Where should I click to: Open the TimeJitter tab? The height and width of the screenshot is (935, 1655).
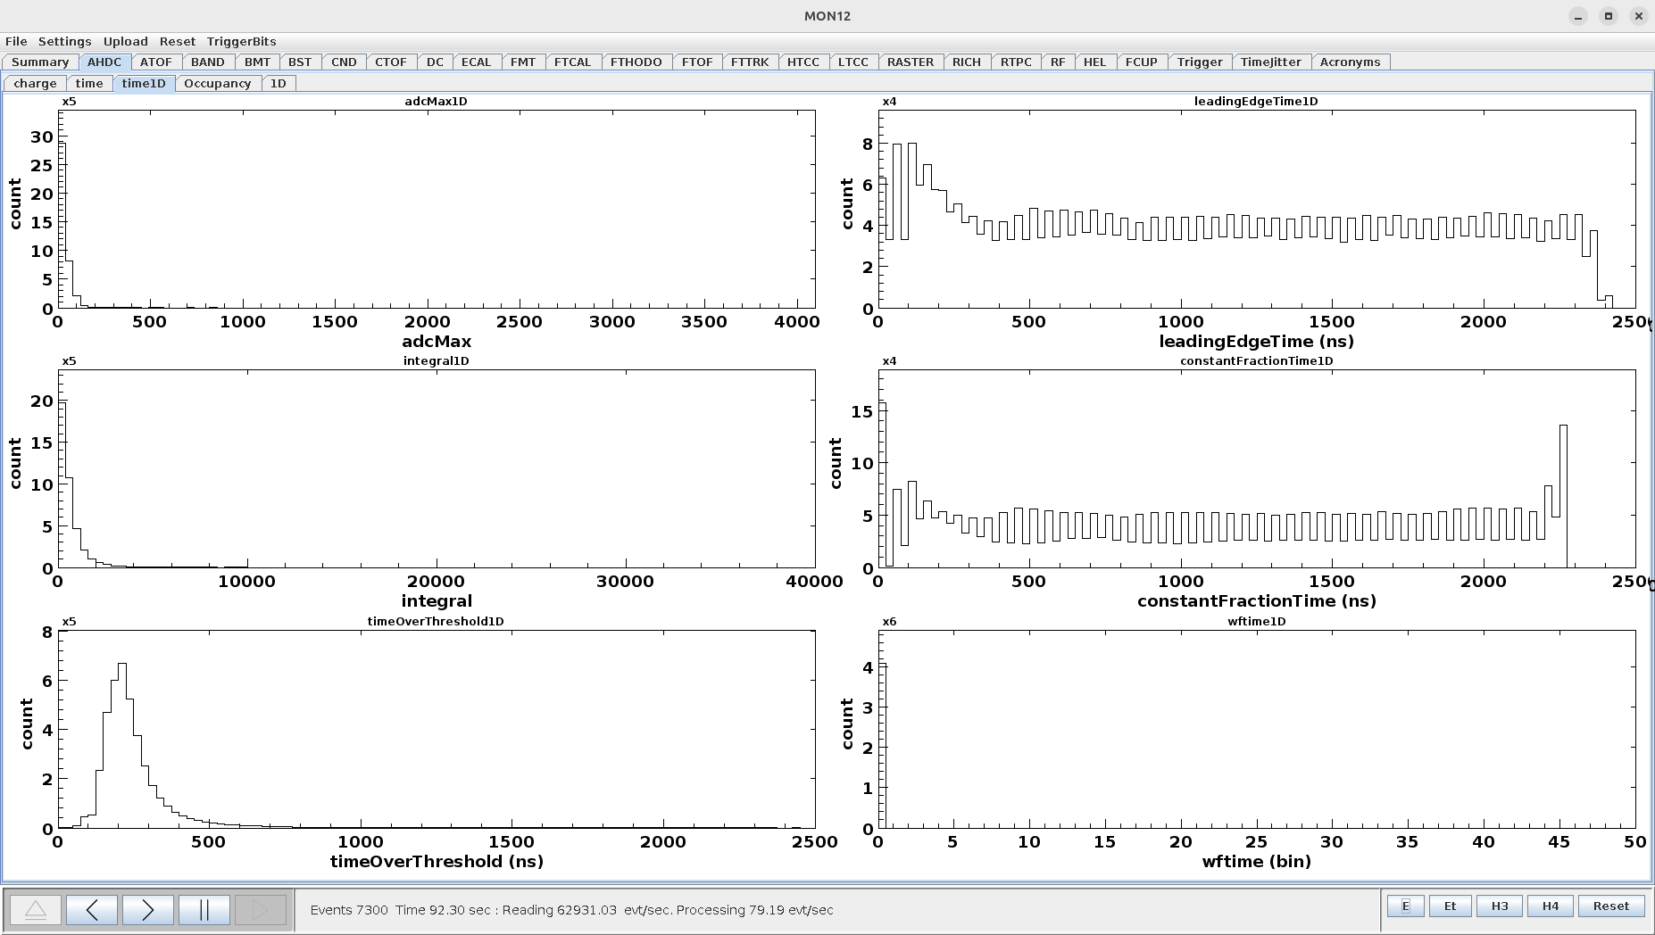(x=1271, y=62)
